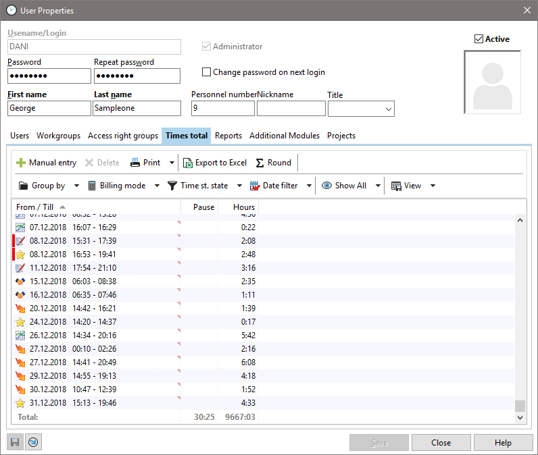Click the refresh icon beside the save disk
The image size is (538, 455).
point(32,442)
